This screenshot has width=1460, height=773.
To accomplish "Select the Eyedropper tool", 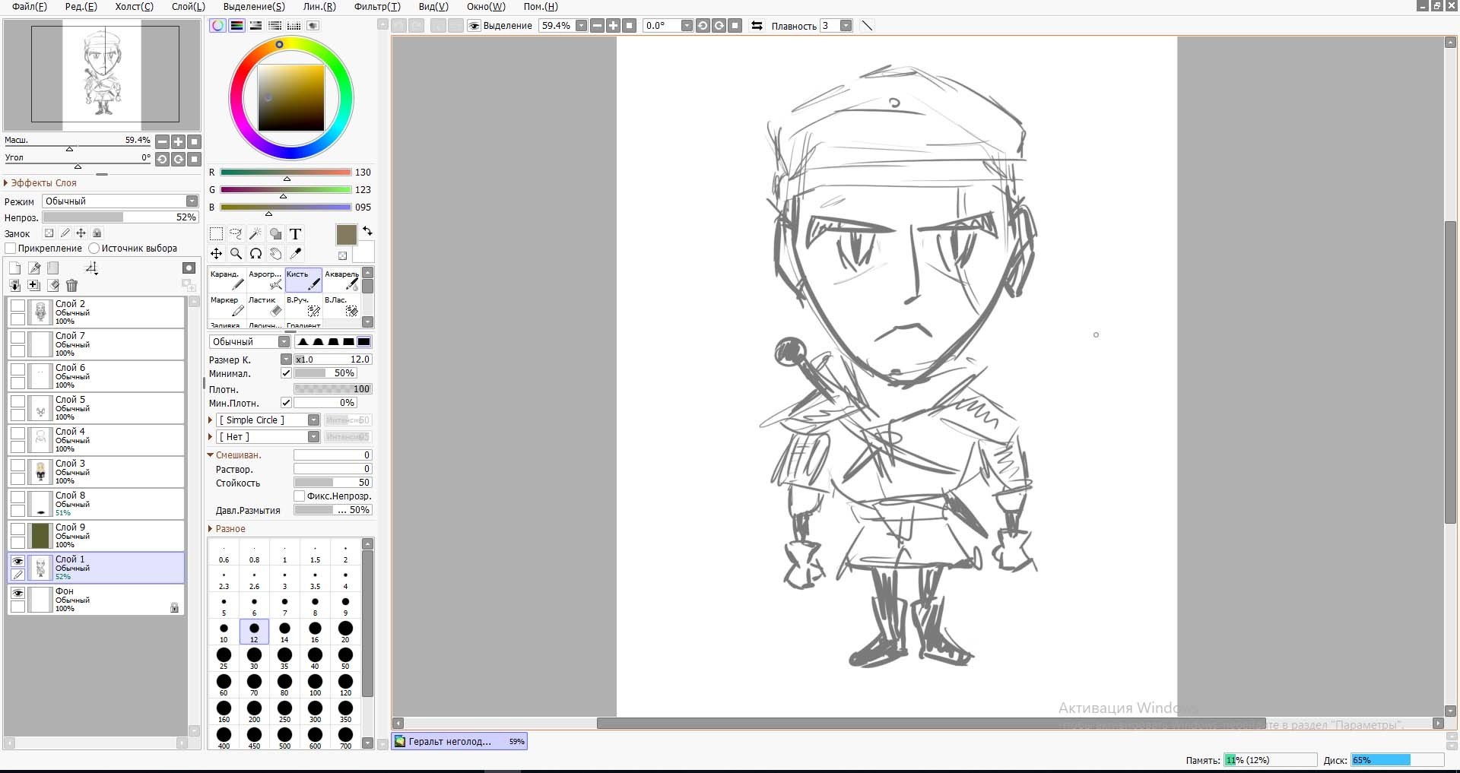I will (x=296, y=254).
